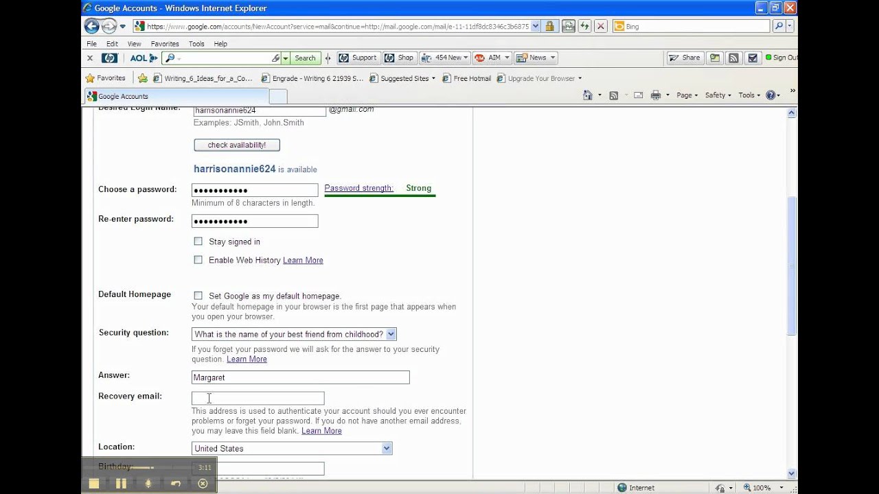Click the checkmark icon on AOL toolbar
Viewport: 879px width, 494px height.
click(753, 58)
